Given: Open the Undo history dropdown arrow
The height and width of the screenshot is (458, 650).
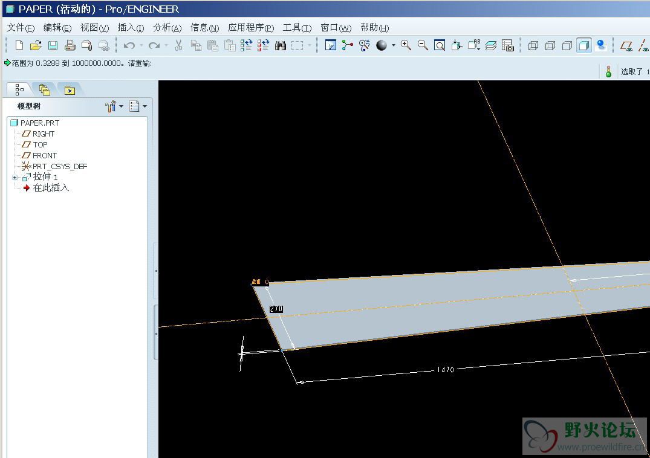Looking at the screenshot, I should [x=141, y=45].
